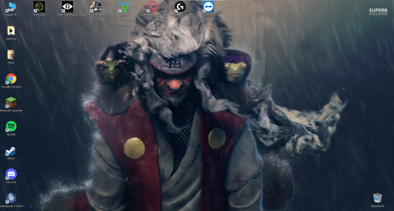Select the Spotify desktop shortcut
The width and height of the screenshot is (394, 211).
[x=11, y=127]
